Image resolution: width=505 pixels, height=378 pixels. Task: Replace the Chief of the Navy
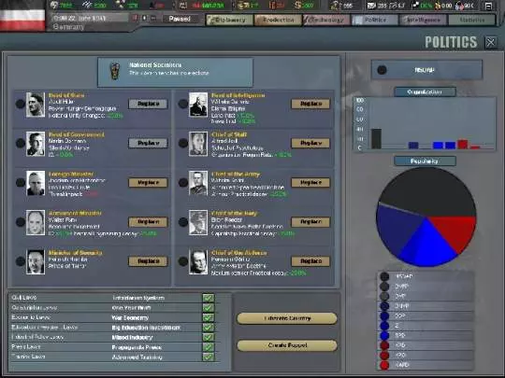[x=310, y=222]
